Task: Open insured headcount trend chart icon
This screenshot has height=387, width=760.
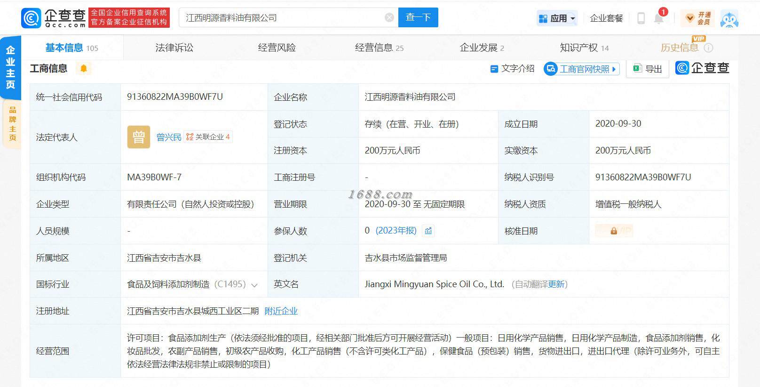Action: click(x=428, y=231)
